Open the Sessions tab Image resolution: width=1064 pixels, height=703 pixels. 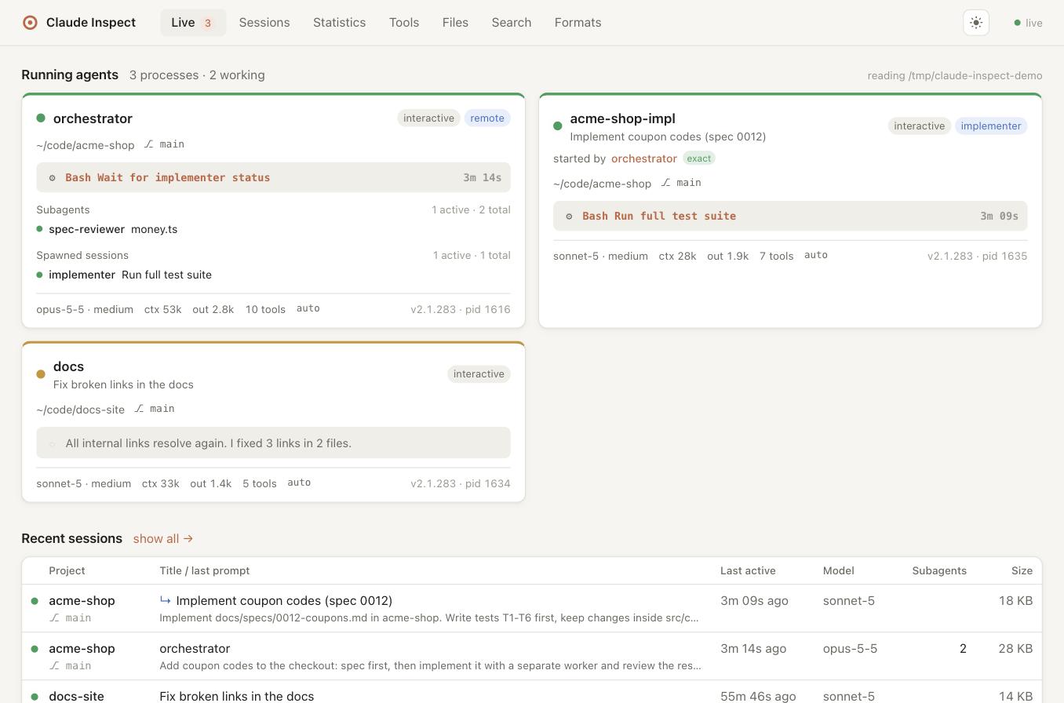tap(264, 23)
